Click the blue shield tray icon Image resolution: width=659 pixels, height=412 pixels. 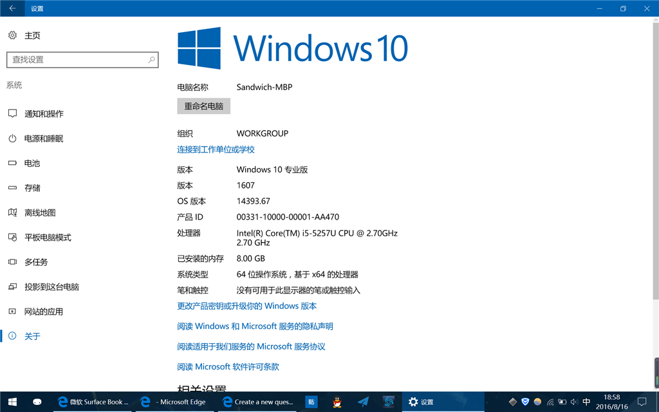[525, 402]
